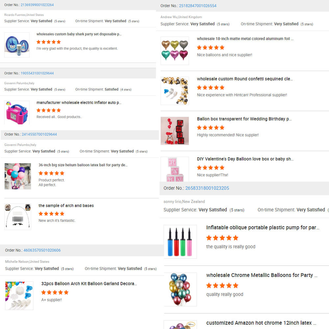Open order number 46063570501020606 link

(x=42, y=250)
